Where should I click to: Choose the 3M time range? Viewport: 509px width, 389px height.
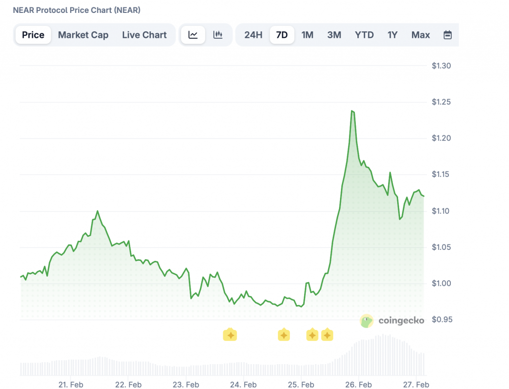(334, 35)
